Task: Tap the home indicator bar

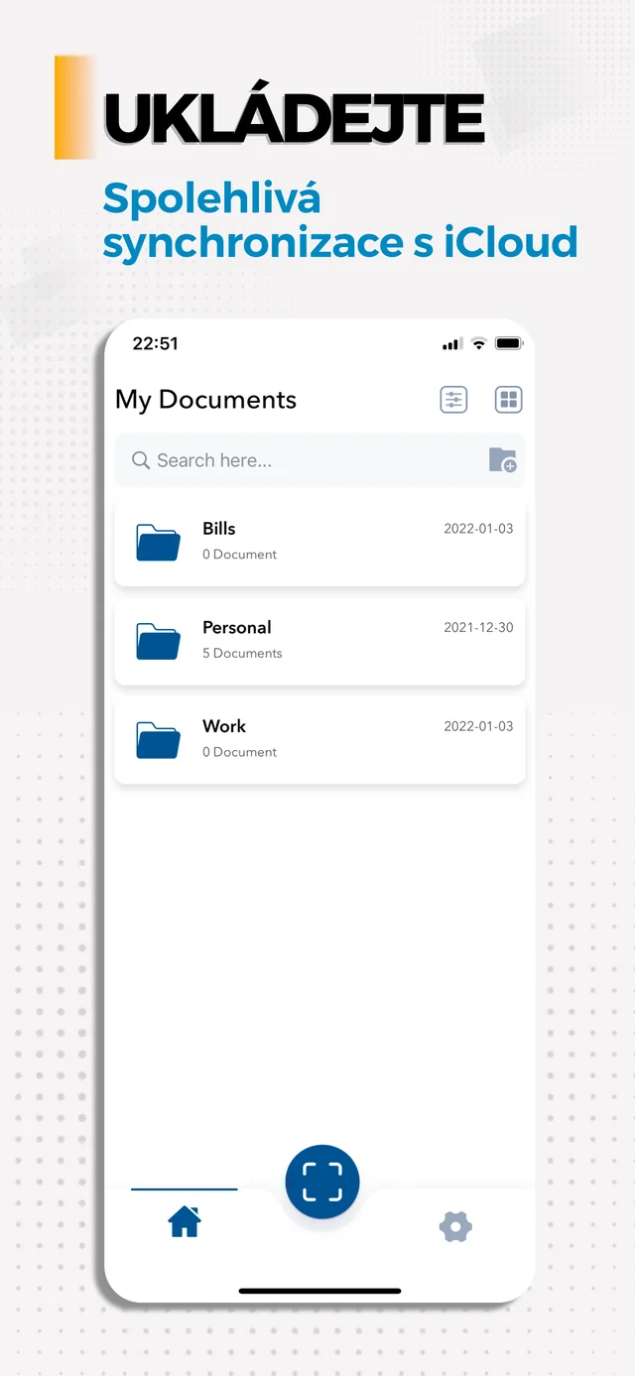Action: 319,1291
